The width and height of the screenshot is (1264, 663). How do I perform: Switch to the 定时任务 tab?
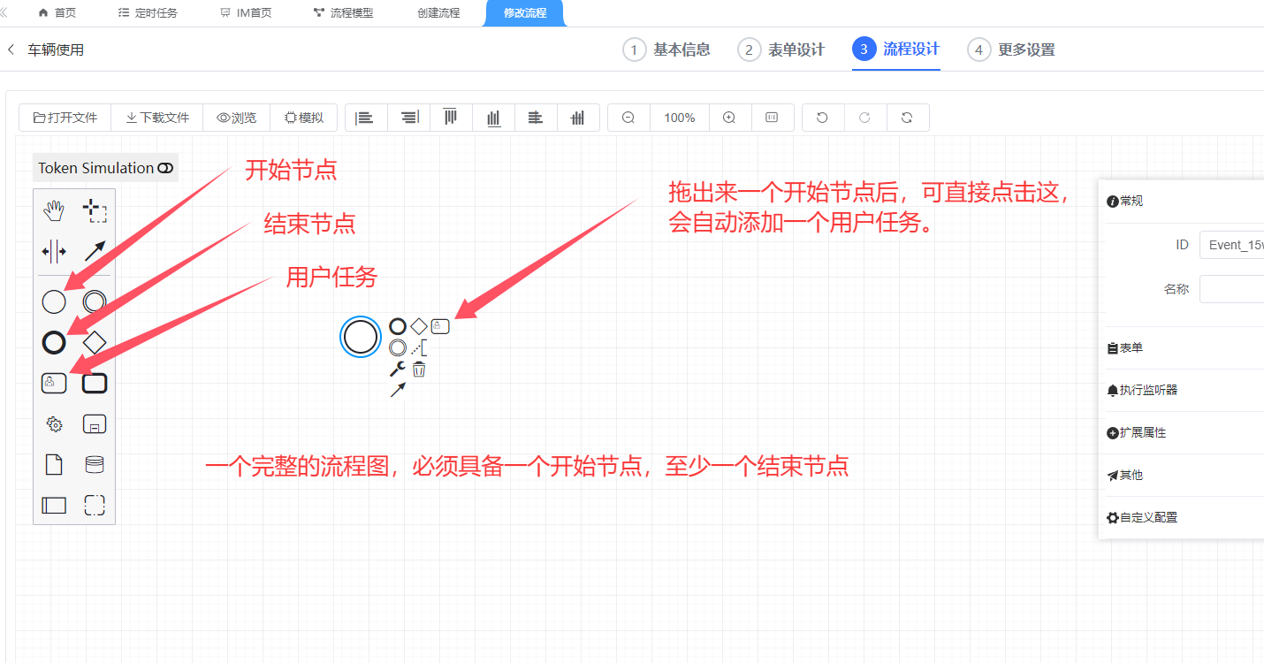click(148, 13)
